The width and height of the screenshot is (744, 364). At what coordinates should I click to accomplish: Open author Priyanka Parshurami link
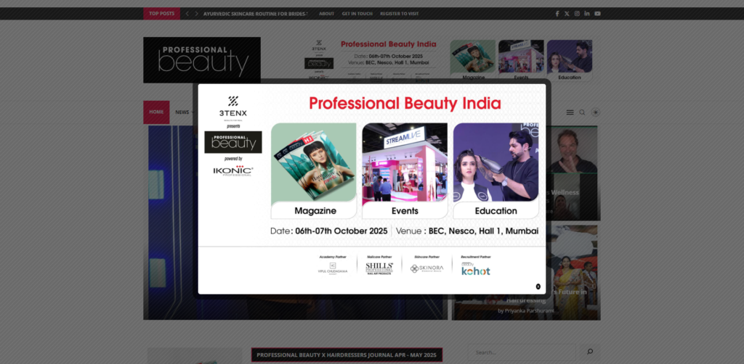(529, 310)
